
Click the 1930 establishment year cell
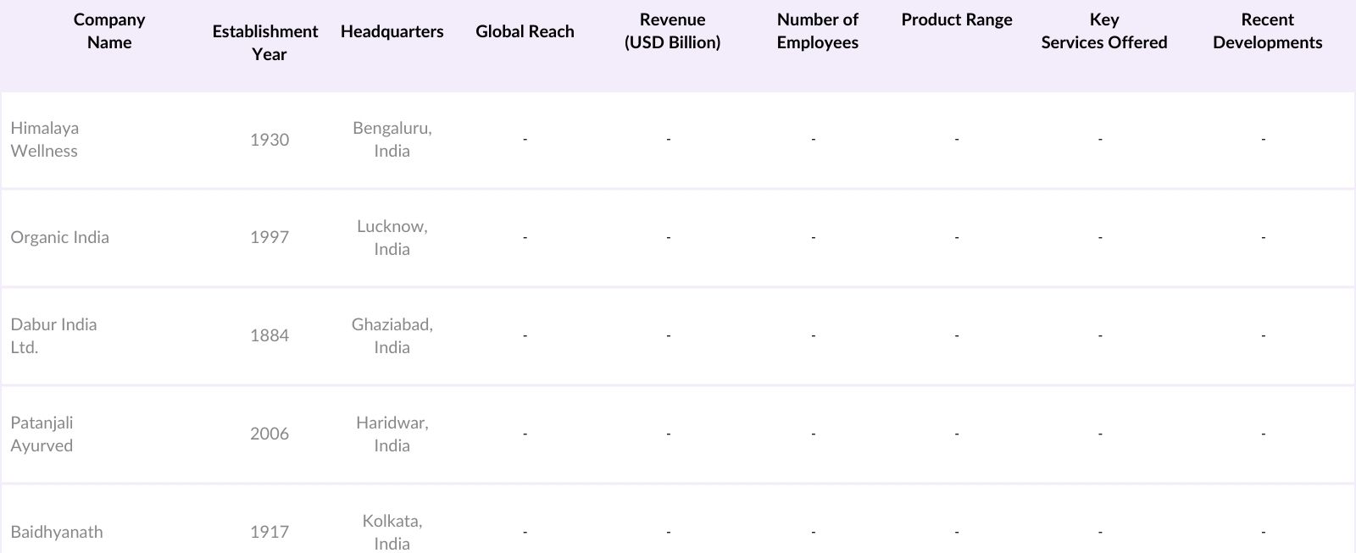pos(269,140)
